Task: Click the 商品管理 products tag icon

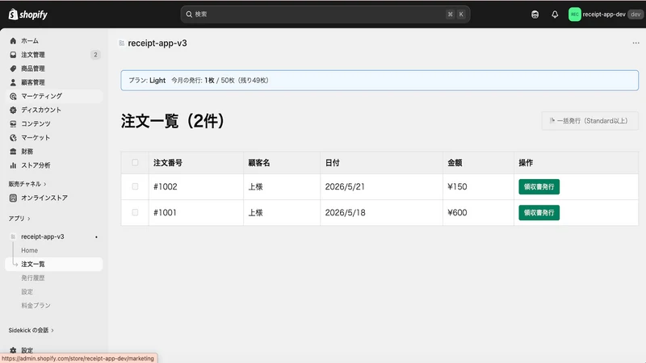Action: tap(13, 69)
